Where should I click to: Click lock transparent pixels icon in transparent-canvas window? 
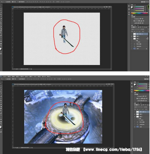tap(135, 32)
